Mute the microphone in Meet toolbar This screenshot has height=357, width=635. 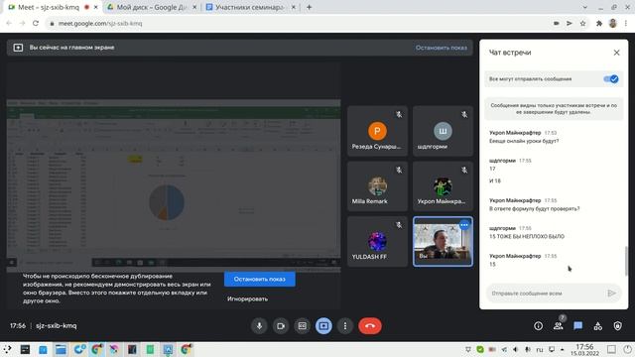(x=259, y=326)
